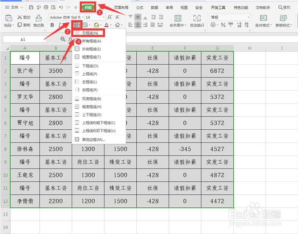Decrease decimal places icon
The width and height of the screenshot is (298, 234).
(246, 25)
